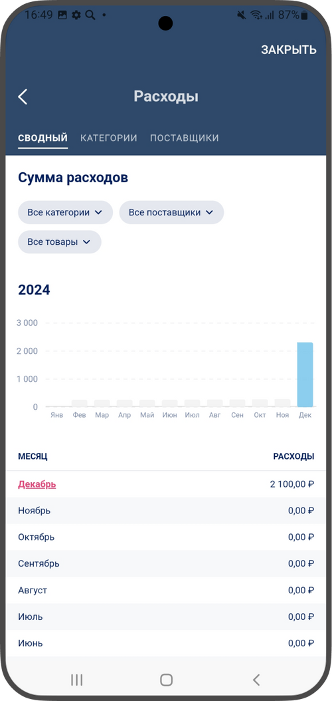This screenshot has height=701, width=332.
Task: Tap the Wi-Fi status icon
Action: pos(256,15)
